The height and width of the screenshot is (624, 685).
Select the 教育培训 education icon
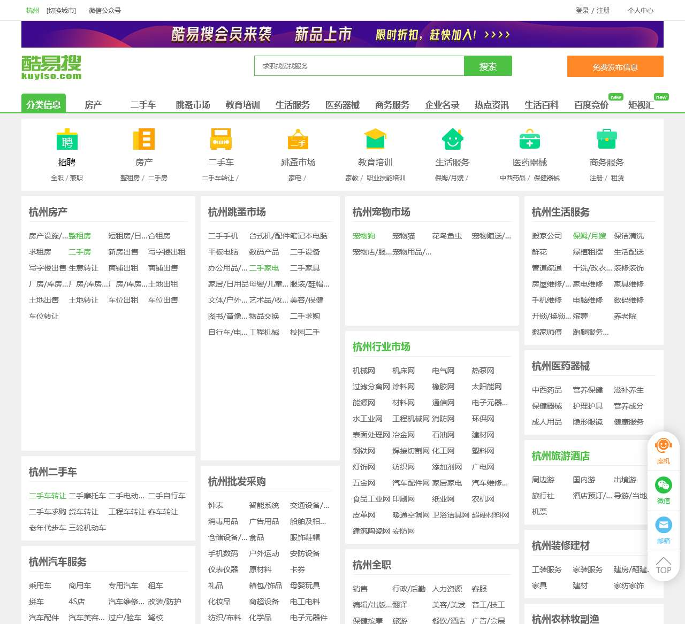[x=375, y=140]
